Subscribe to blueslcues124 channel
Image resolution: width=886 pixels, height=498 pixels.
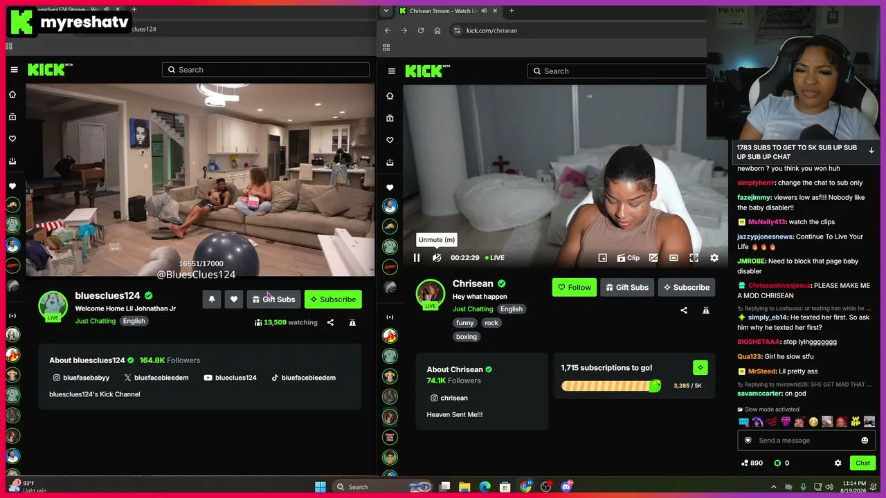pos(333,299)
